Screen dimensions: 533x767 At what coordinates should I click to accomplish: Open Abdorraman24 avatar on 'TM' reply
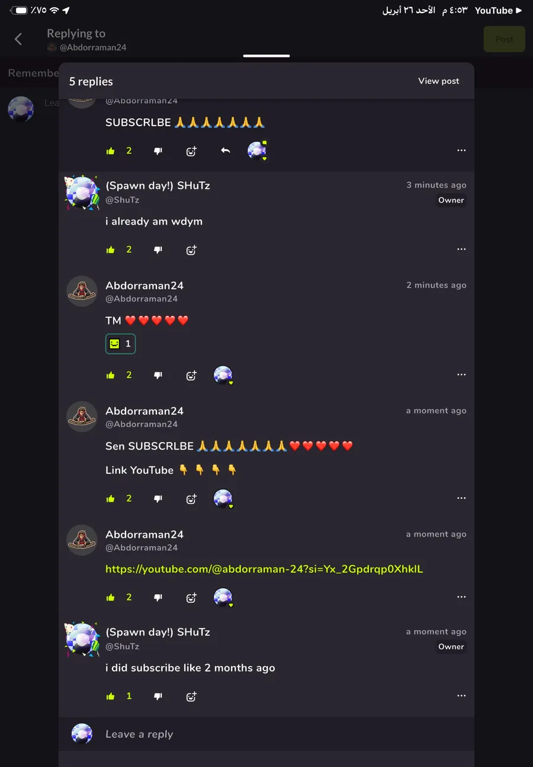[x=82, y=291]
